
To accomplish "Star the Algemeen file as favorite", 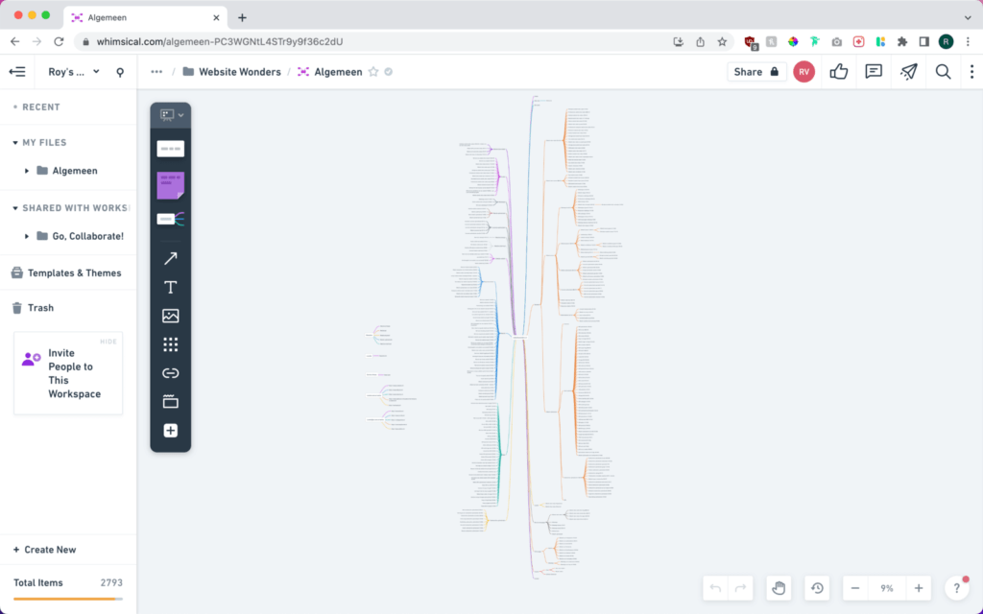I will pyautogui.click(x=373, y=72).
